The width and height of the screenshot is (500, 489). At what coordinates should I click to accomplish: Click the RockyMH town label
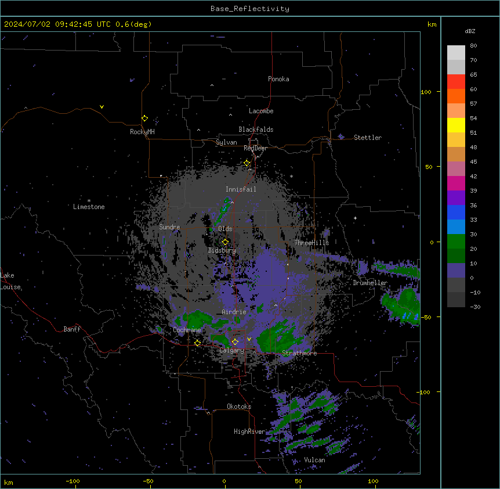142,132
